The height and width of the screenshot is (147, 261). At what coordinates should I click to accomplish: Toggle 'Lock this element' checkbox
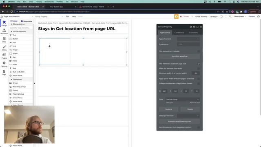[199, 127]
